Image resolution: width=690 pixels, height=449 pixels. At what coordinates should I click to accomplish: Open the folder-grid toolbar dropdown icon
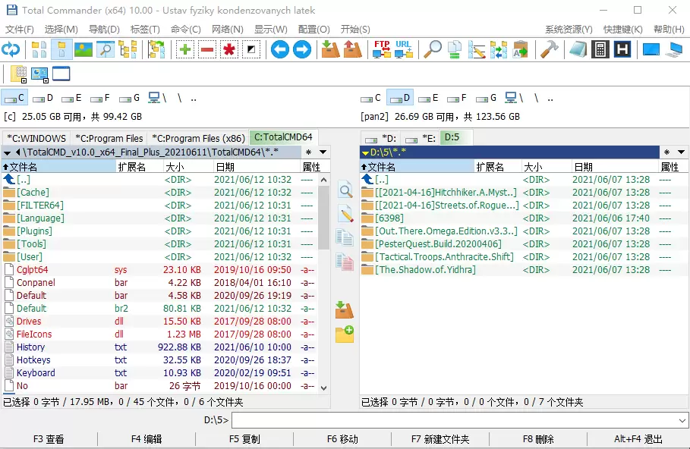tap(18, 74)
